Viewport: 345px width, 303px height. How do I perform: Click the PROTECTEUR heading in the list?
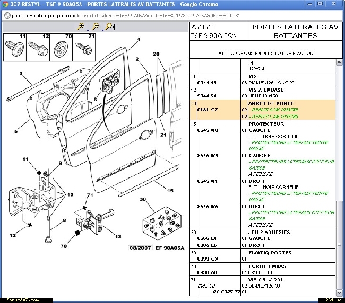pos(266,124)
